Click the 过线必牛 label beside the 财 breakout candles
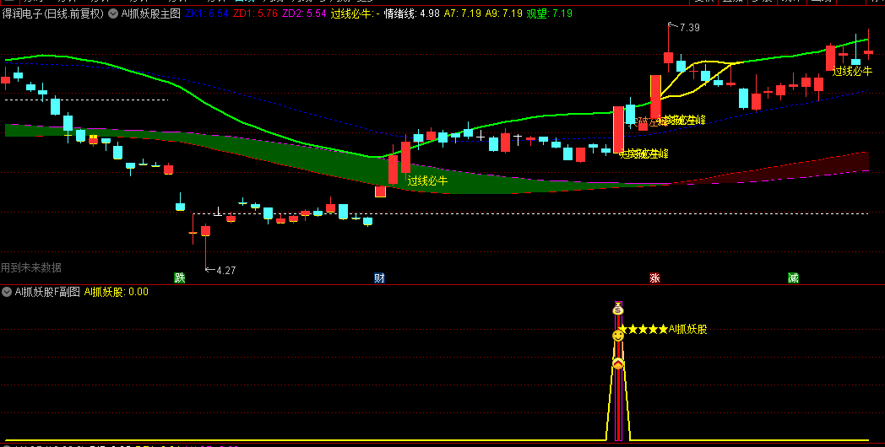The image size is (885, 447). (x=427, y=180)
